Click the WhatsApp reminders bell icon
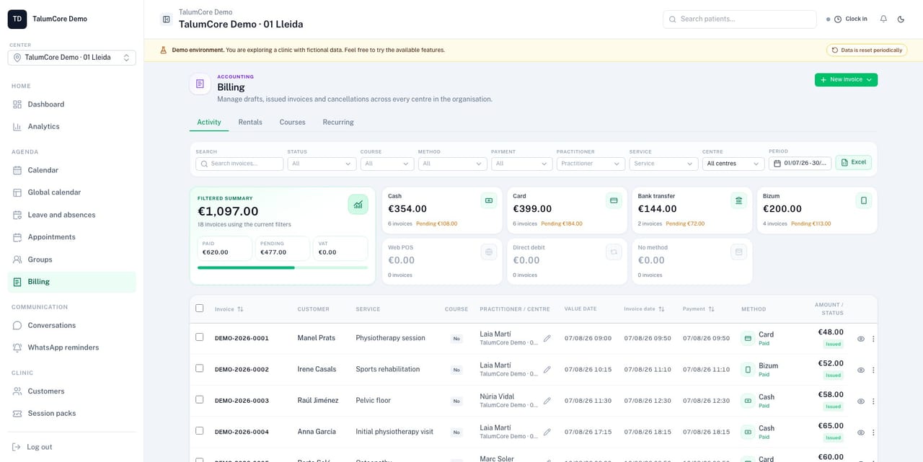The height and width of the screenshot is (462, 923). [x=17, y=347]
